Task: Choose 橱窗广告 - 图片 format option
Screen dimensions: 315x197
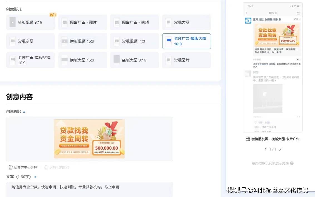Action: 82,22
